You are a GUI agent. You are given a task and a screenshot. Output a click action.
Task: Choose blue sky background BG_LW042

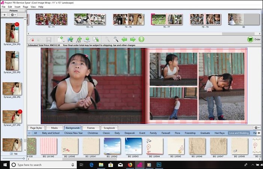click(x=112, y=146)
